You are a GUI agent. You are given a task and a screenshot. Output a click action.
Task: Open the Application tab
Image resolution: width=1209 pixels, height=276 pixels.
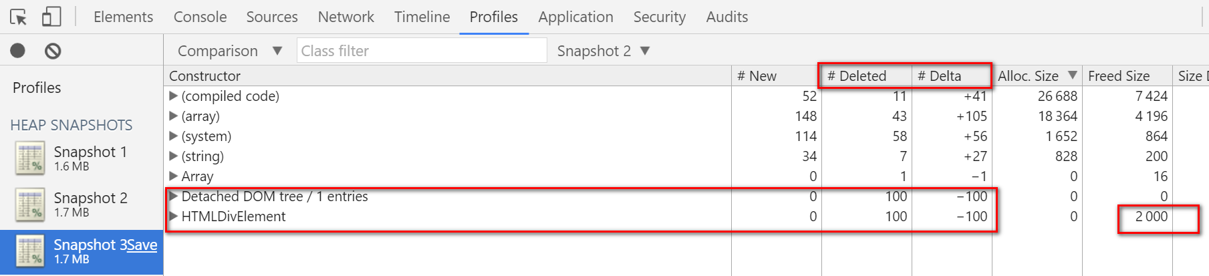[575, 17]
